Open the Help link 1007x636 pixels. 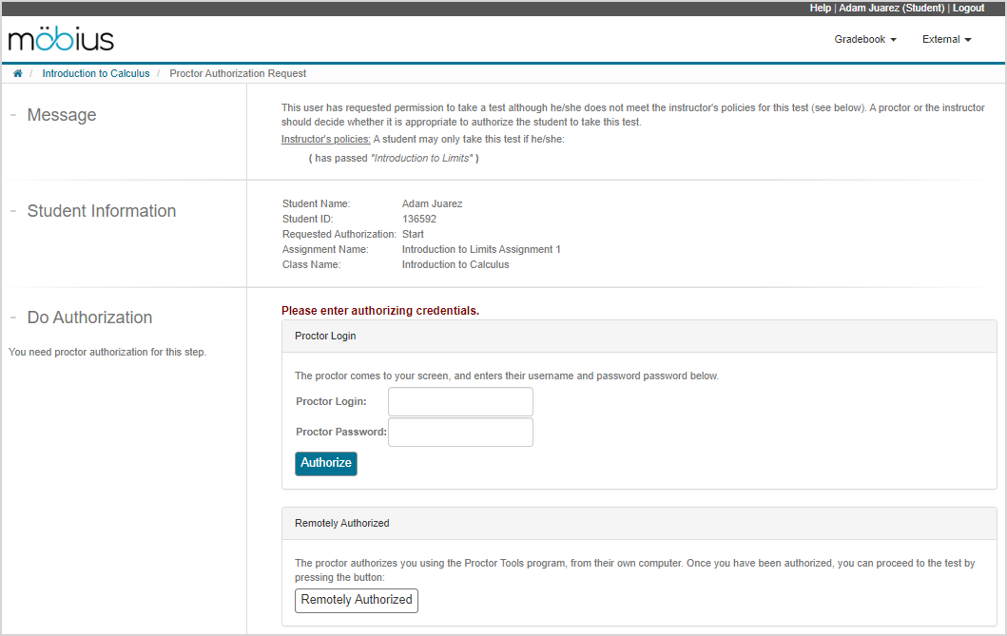click(820, 8)
